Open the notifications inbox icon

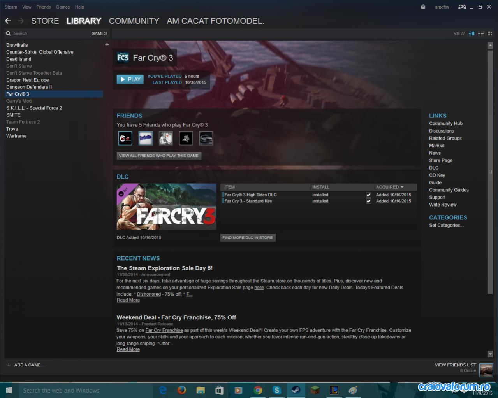click(423, 7)
